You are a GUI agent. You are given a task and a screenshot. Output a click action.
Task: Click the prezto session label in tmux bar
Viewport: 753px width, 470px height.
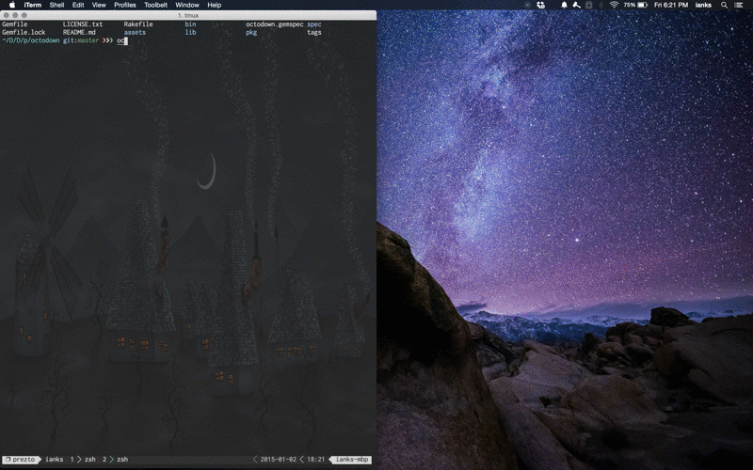(21, 459)
